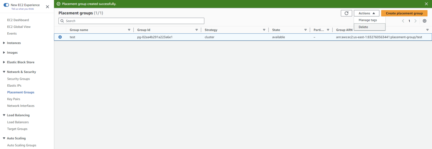Viewport: 432px width, 149px height.
Task: Click the Strategy column header
Action: tap(211, 30)
